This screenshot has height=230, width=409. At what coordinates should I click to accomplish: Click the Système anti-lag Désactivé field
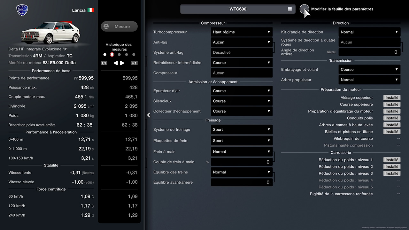[x=242, y=52]
